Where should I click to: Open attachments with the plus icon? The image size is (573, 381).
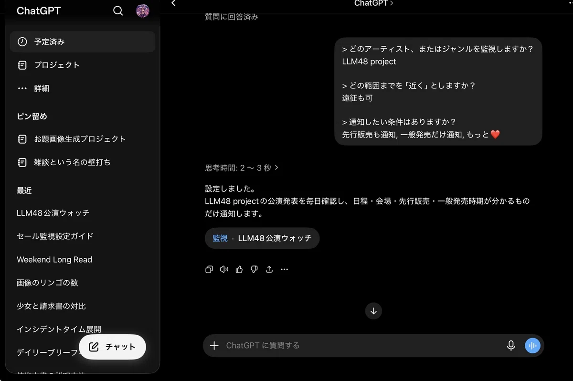214,346
